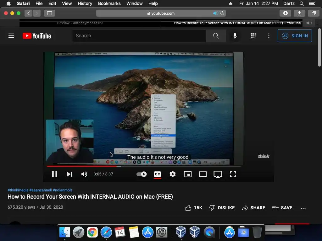This screenshot has width=322, height=241.
Task: Open System Preferences from the Dock
Action: click(x=162, y=233)
